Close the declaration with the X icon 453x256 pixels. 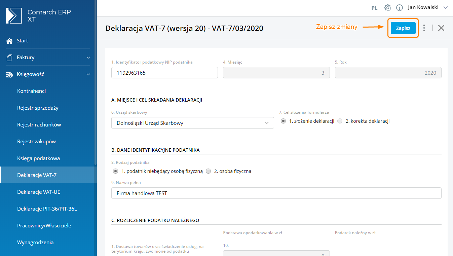(x=441, y=28)
